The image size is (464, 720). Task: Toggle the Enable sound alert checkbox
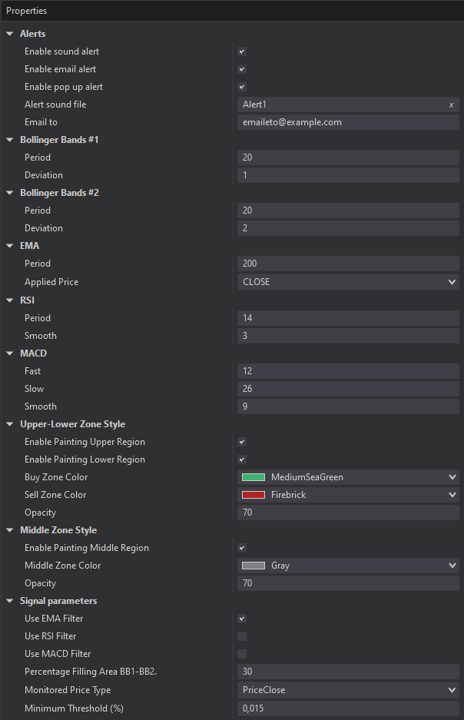pyautogui.click(x=242, y=52)
